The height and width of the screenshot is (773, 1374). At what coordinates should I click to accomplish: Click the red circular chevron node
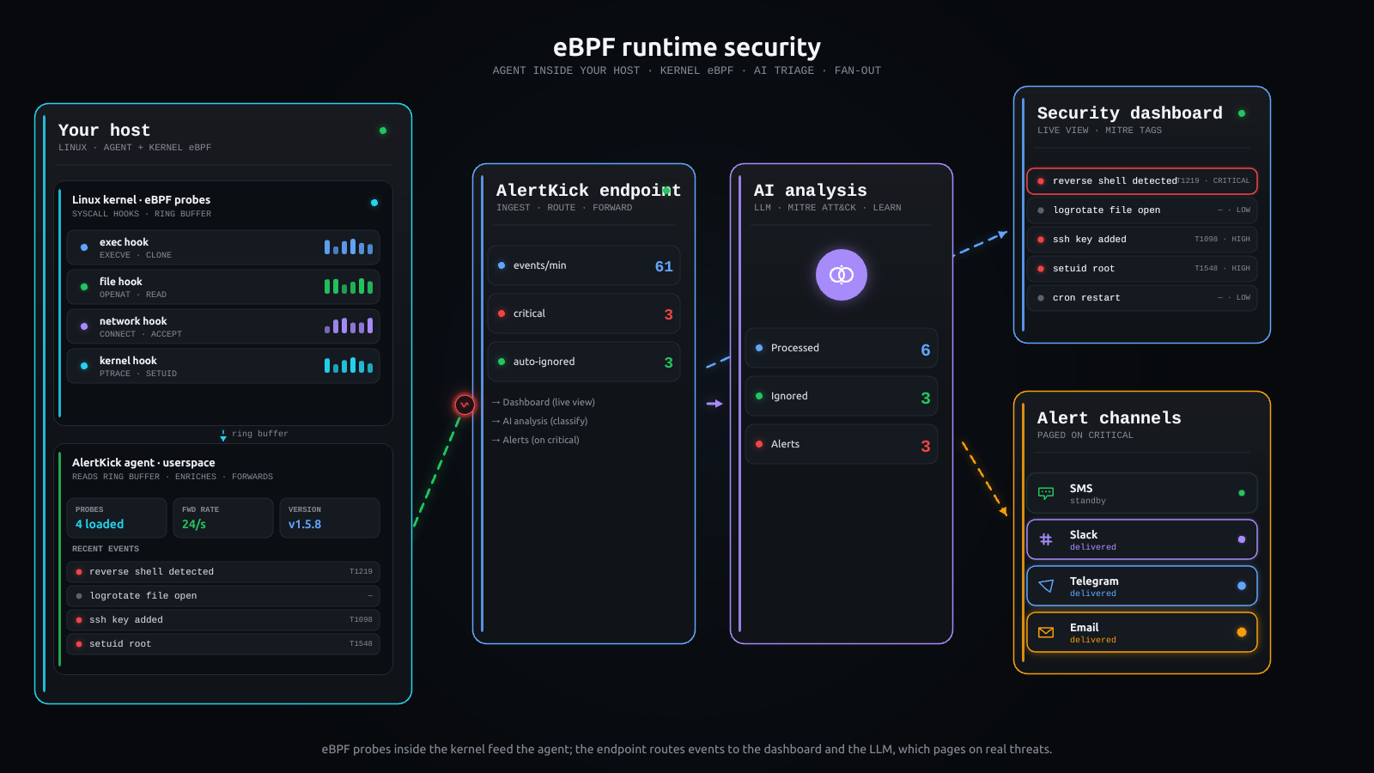tap(465, 405)
